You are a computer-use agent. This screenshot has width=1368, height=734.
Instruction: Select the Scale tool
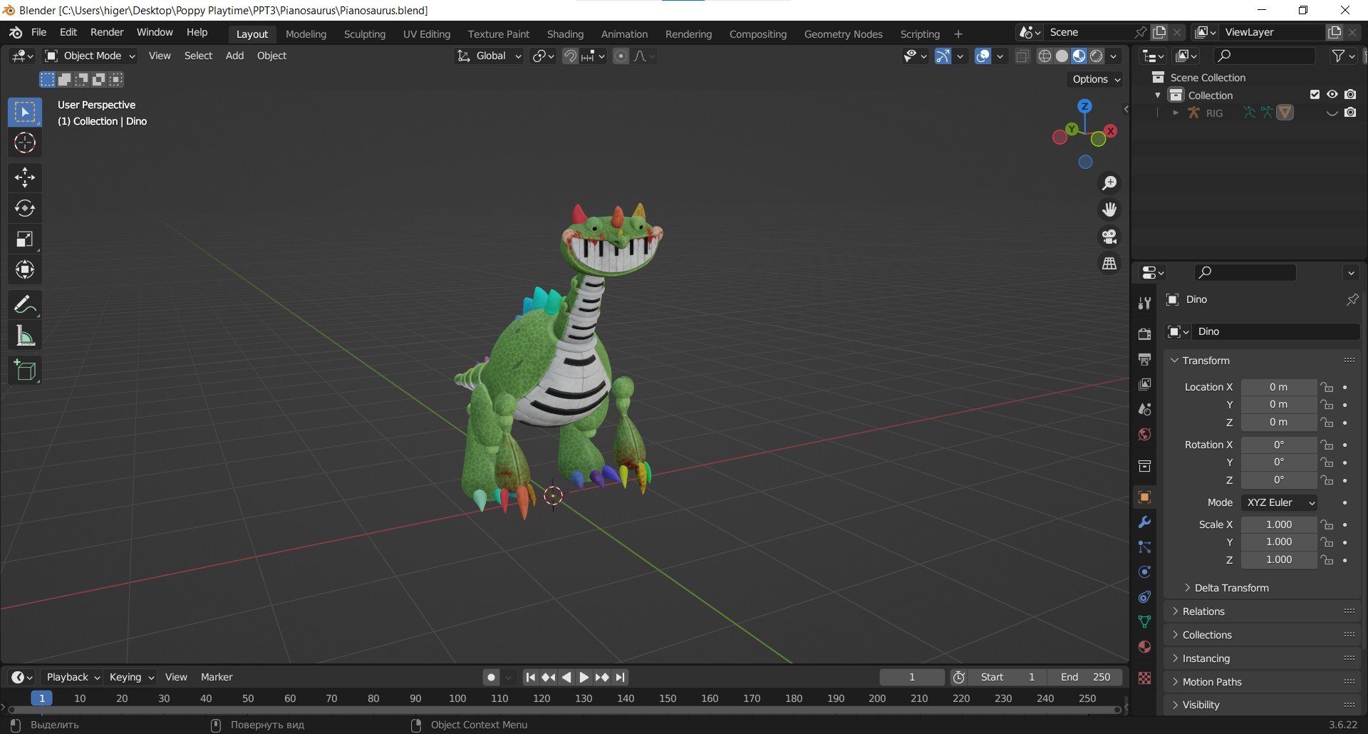(25, 239)
